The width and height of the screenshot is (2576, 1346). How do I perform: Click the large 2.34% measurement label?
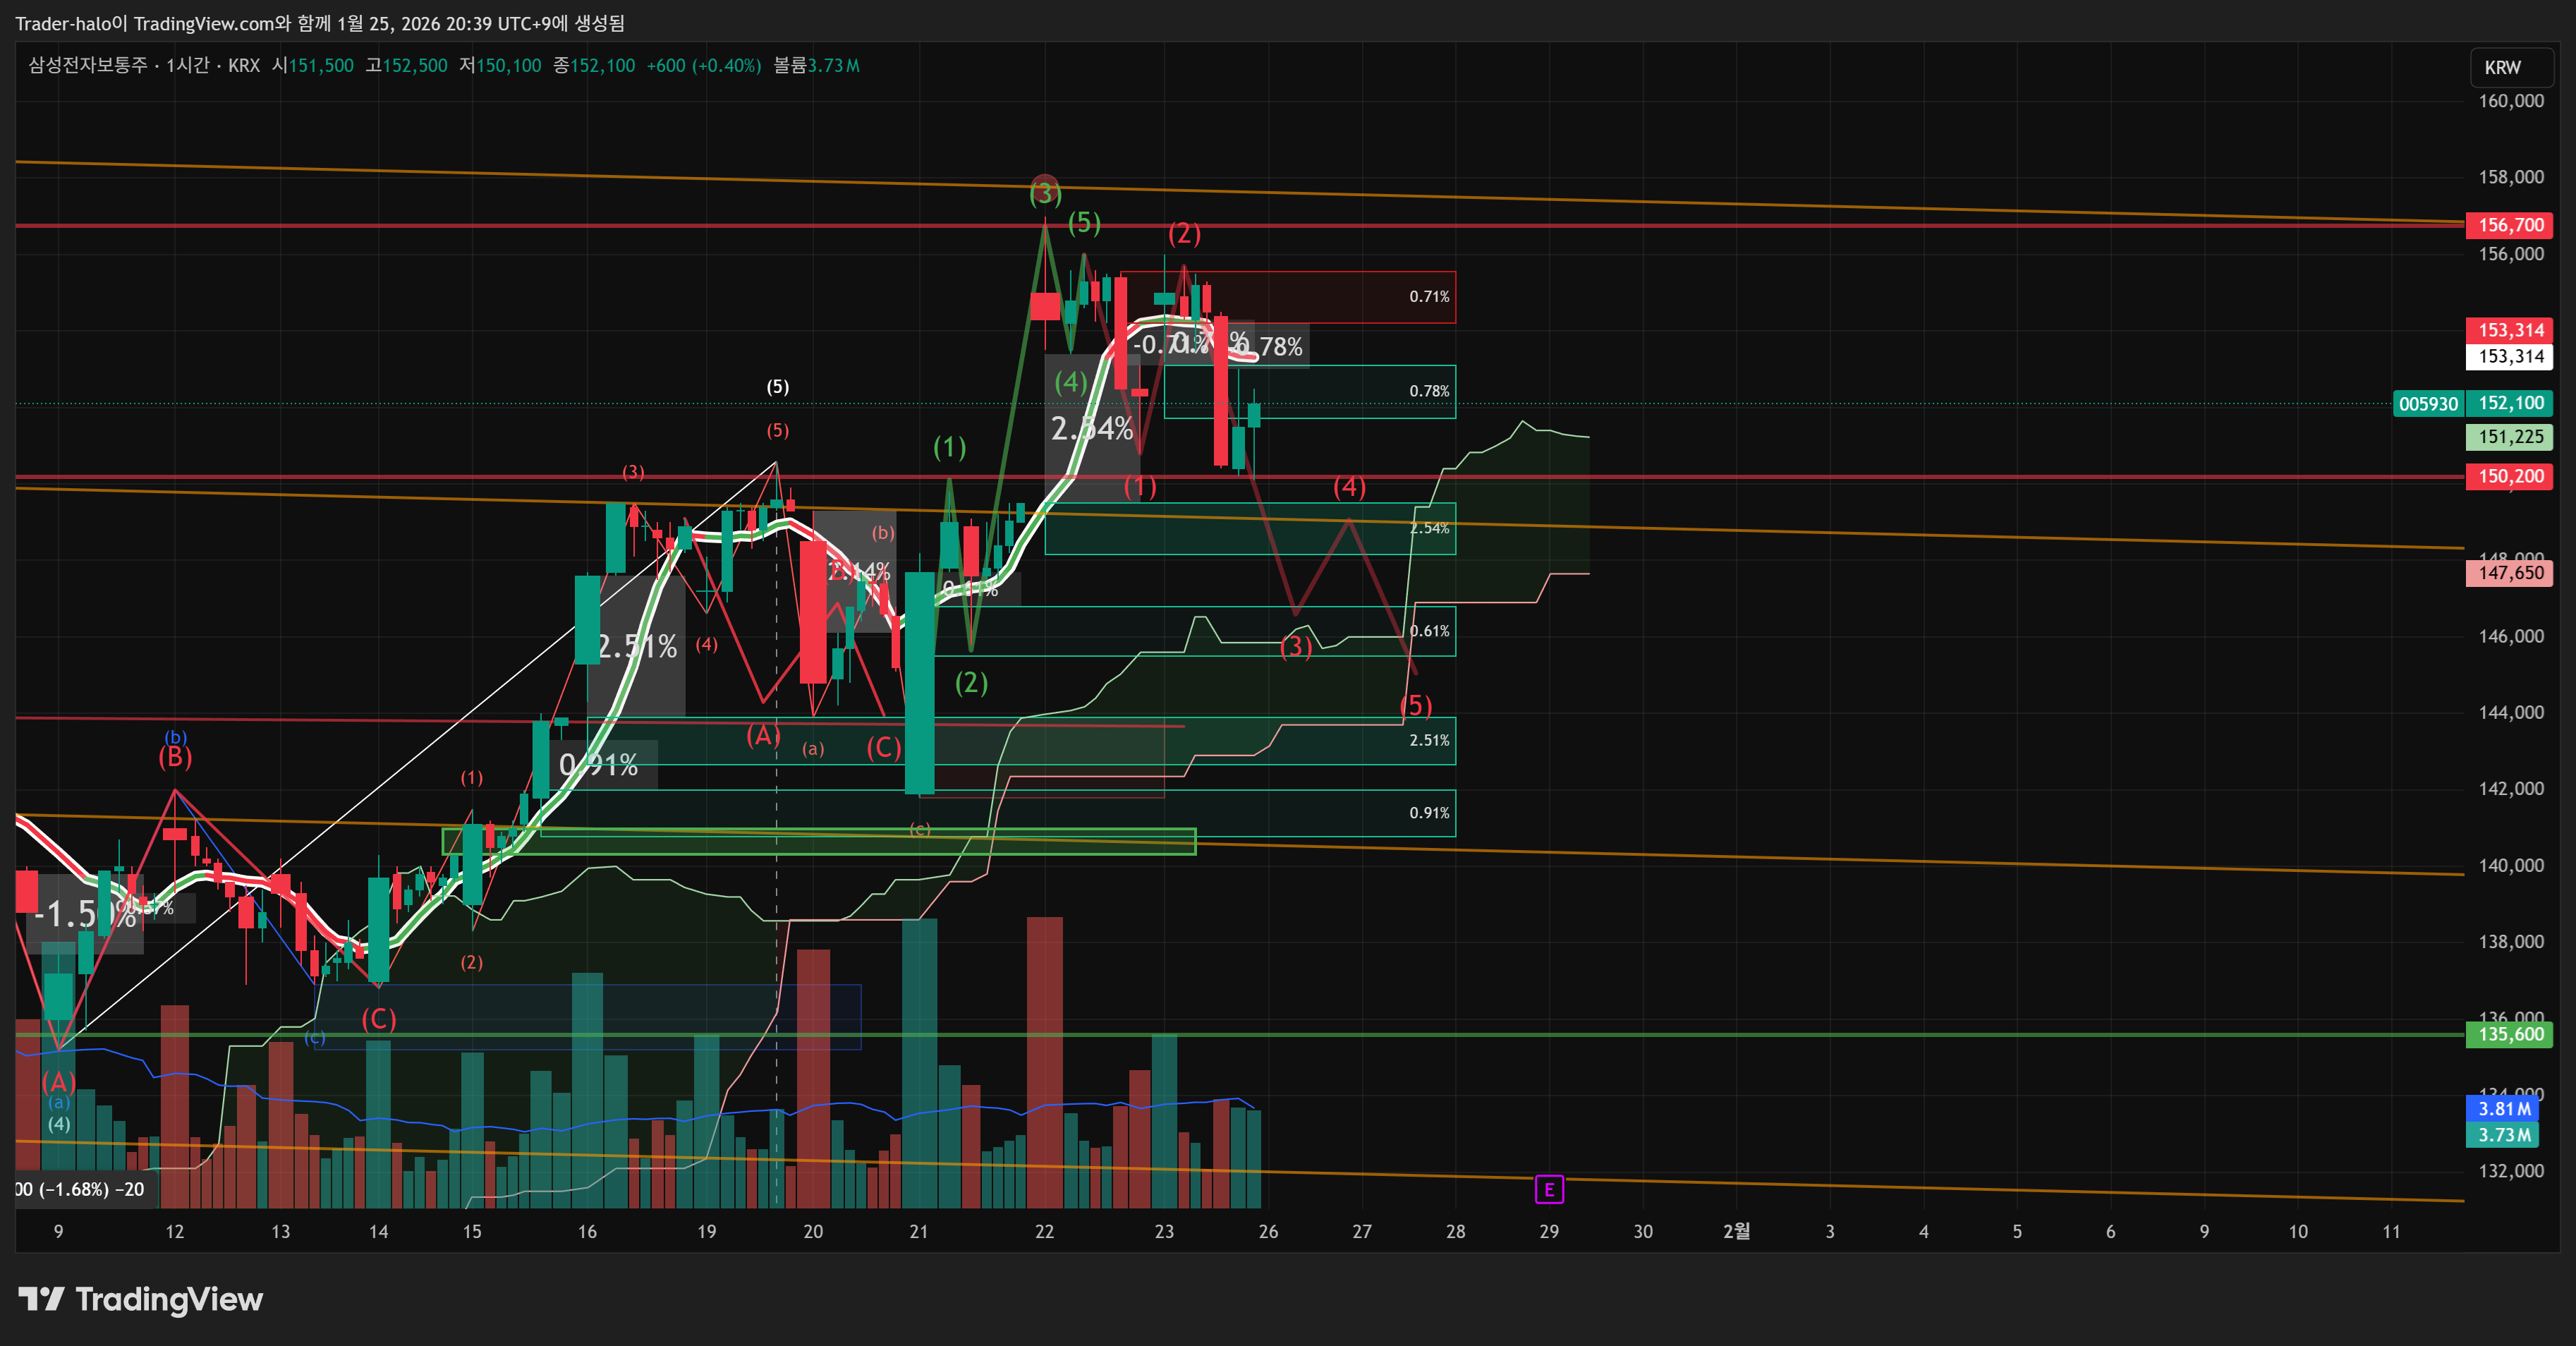[1092, 429]
